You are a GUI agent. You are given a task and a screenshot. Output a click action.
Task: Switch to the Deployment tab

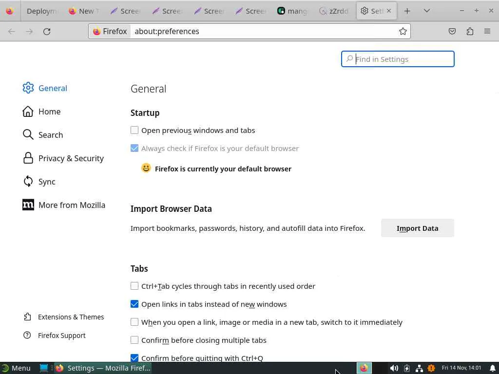coord(41,11)
